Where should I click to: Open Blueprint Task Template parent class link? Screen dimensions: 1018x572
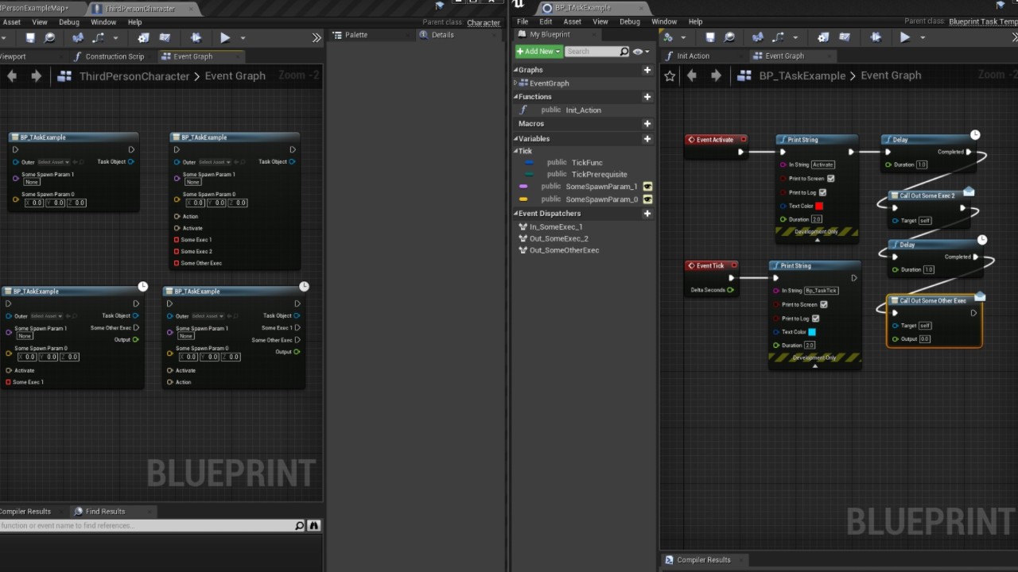(983, 21)
